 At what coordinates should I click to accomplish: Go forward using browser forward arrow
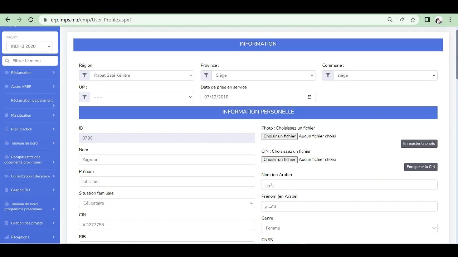tap(19, 20)
